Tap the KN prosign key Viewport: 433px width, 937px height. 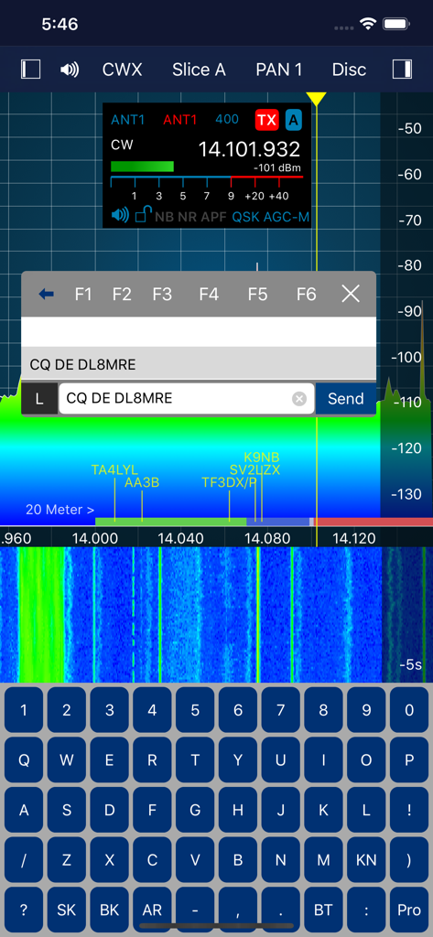pyautogui.click(x=366, y=860)
